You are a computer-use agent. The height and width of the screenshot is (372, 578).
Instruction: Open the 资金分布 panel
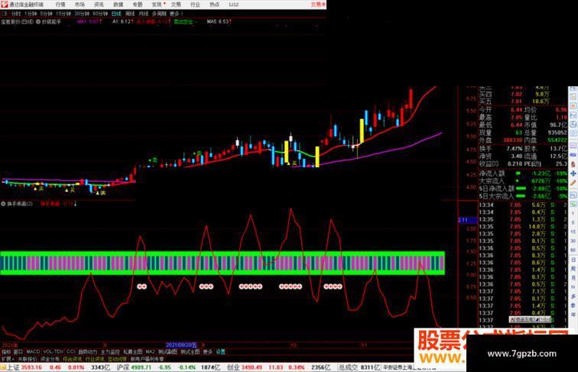(50, 359)
